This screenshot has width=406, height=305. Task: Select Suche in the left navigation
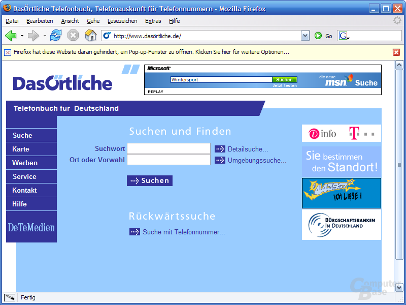(31, 135)
